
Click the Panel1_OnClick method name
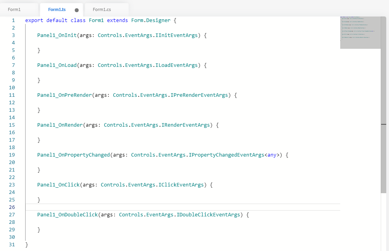[58, 185]
